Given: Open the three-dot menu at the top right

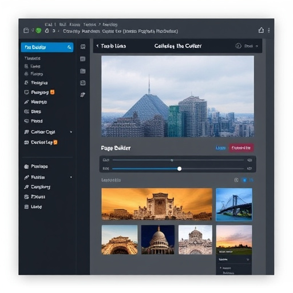Looking at the screenshot, I should (269, 30).
